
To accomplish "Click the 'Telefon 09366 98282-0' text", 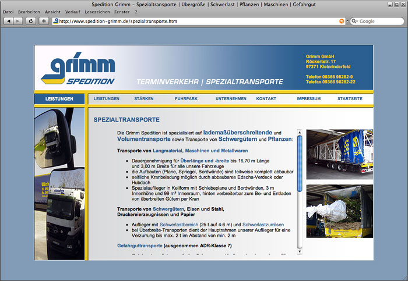I will point(329,77).
